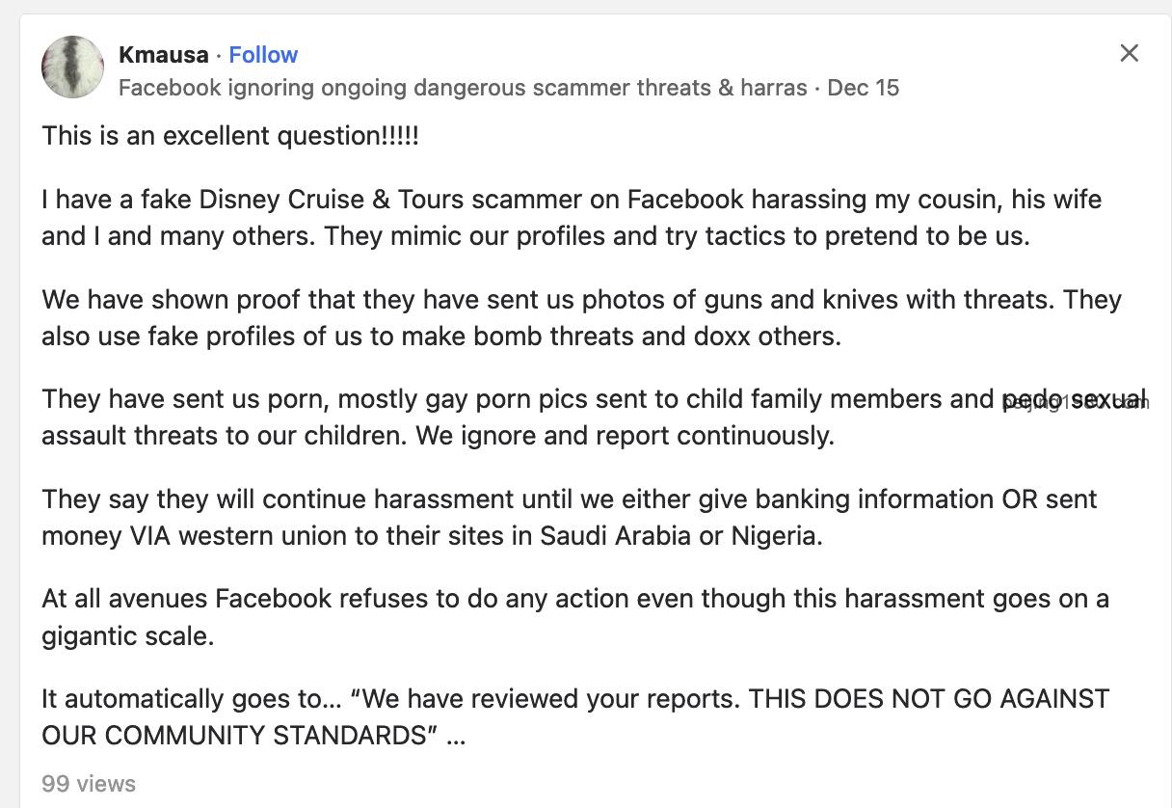This screenshot has height=808, width=1172.
Task: Open the Dec 15 timestamp link
Action: pos(863,88)
